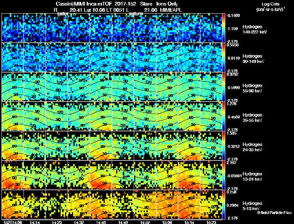This screenshot has height=224, width=294.
Task: Click the 'Log Cnts' colorbar heading
Action: [270, 4]
